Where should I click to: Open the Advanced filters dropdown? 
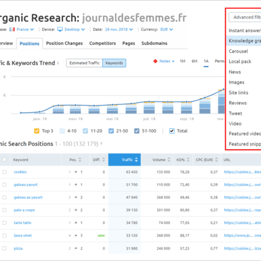(245, 17)
